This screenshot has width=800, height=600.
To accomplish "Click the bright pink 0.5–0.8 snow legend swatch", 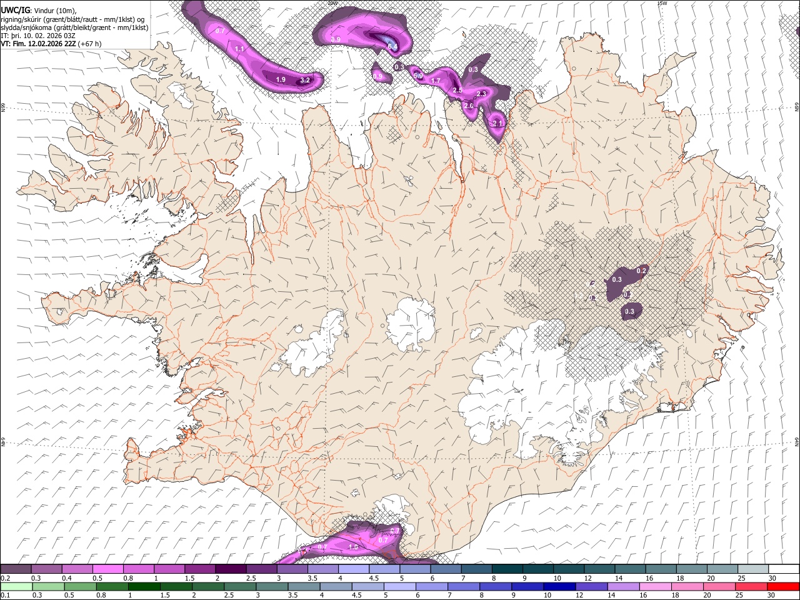I will (107, 569).
